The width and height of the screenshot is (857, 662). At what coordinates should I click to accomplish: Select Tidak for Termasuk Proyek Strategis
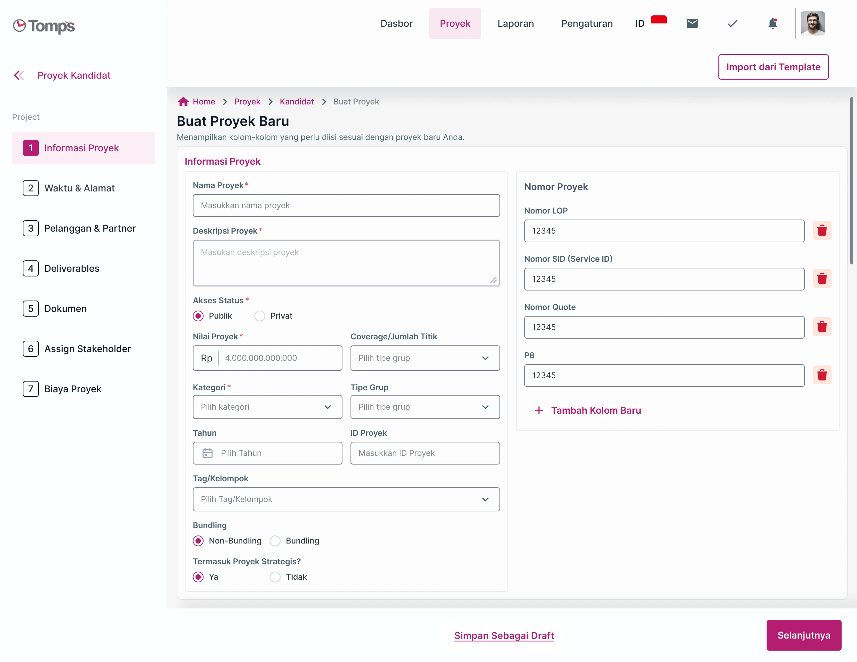point(275,577)
